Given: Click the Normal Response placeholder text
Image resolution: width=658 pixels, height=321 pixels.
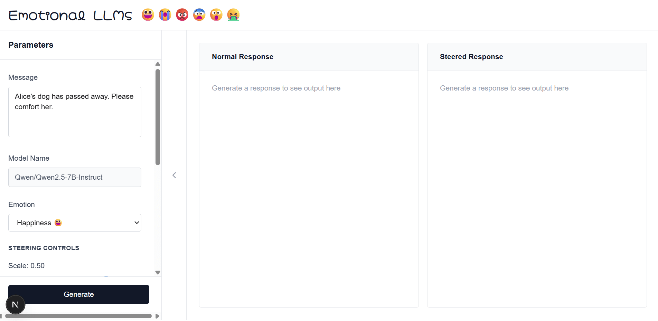Looking at the screenshot, I should click(276, 88).
